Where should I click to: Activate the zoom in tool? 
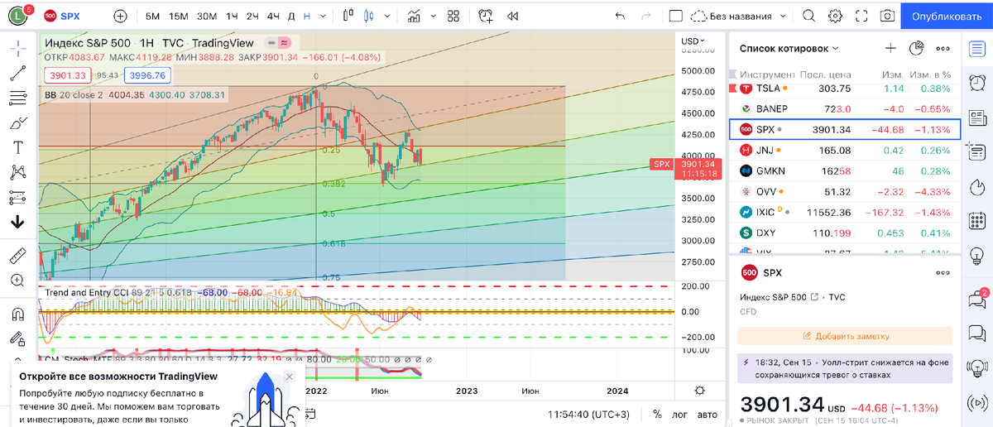[x=17, y=281]
